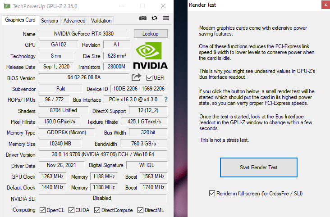This screenshot has width=330, height=217.
Task: Click Driver Date value Nov 26, 2021
Action: (x=61, y=165)
